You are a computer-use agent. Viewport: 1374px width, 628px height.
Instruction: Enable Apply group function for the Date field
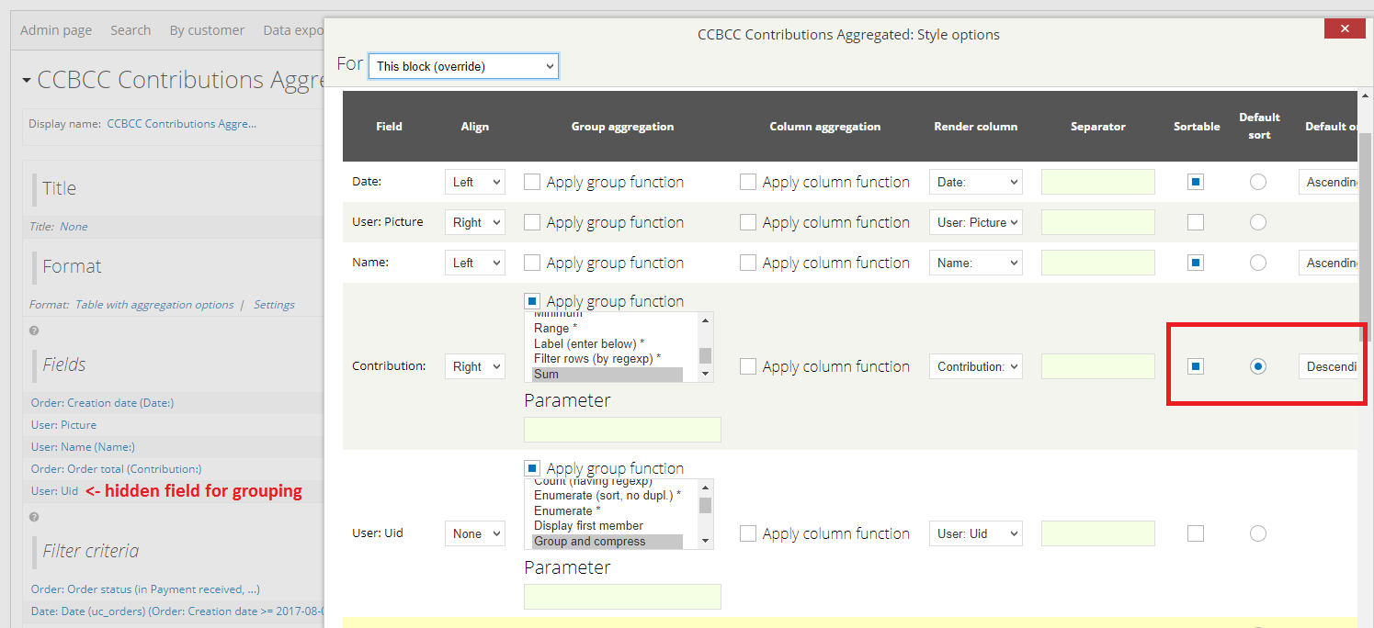click(x=532, y=181)
